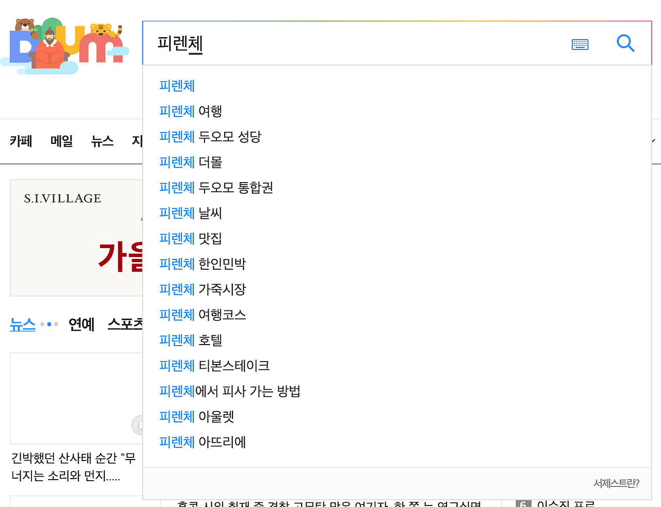Select the 피렌체 맛집 suggestion
661x507 pixels.
click(x=190, y=238)
